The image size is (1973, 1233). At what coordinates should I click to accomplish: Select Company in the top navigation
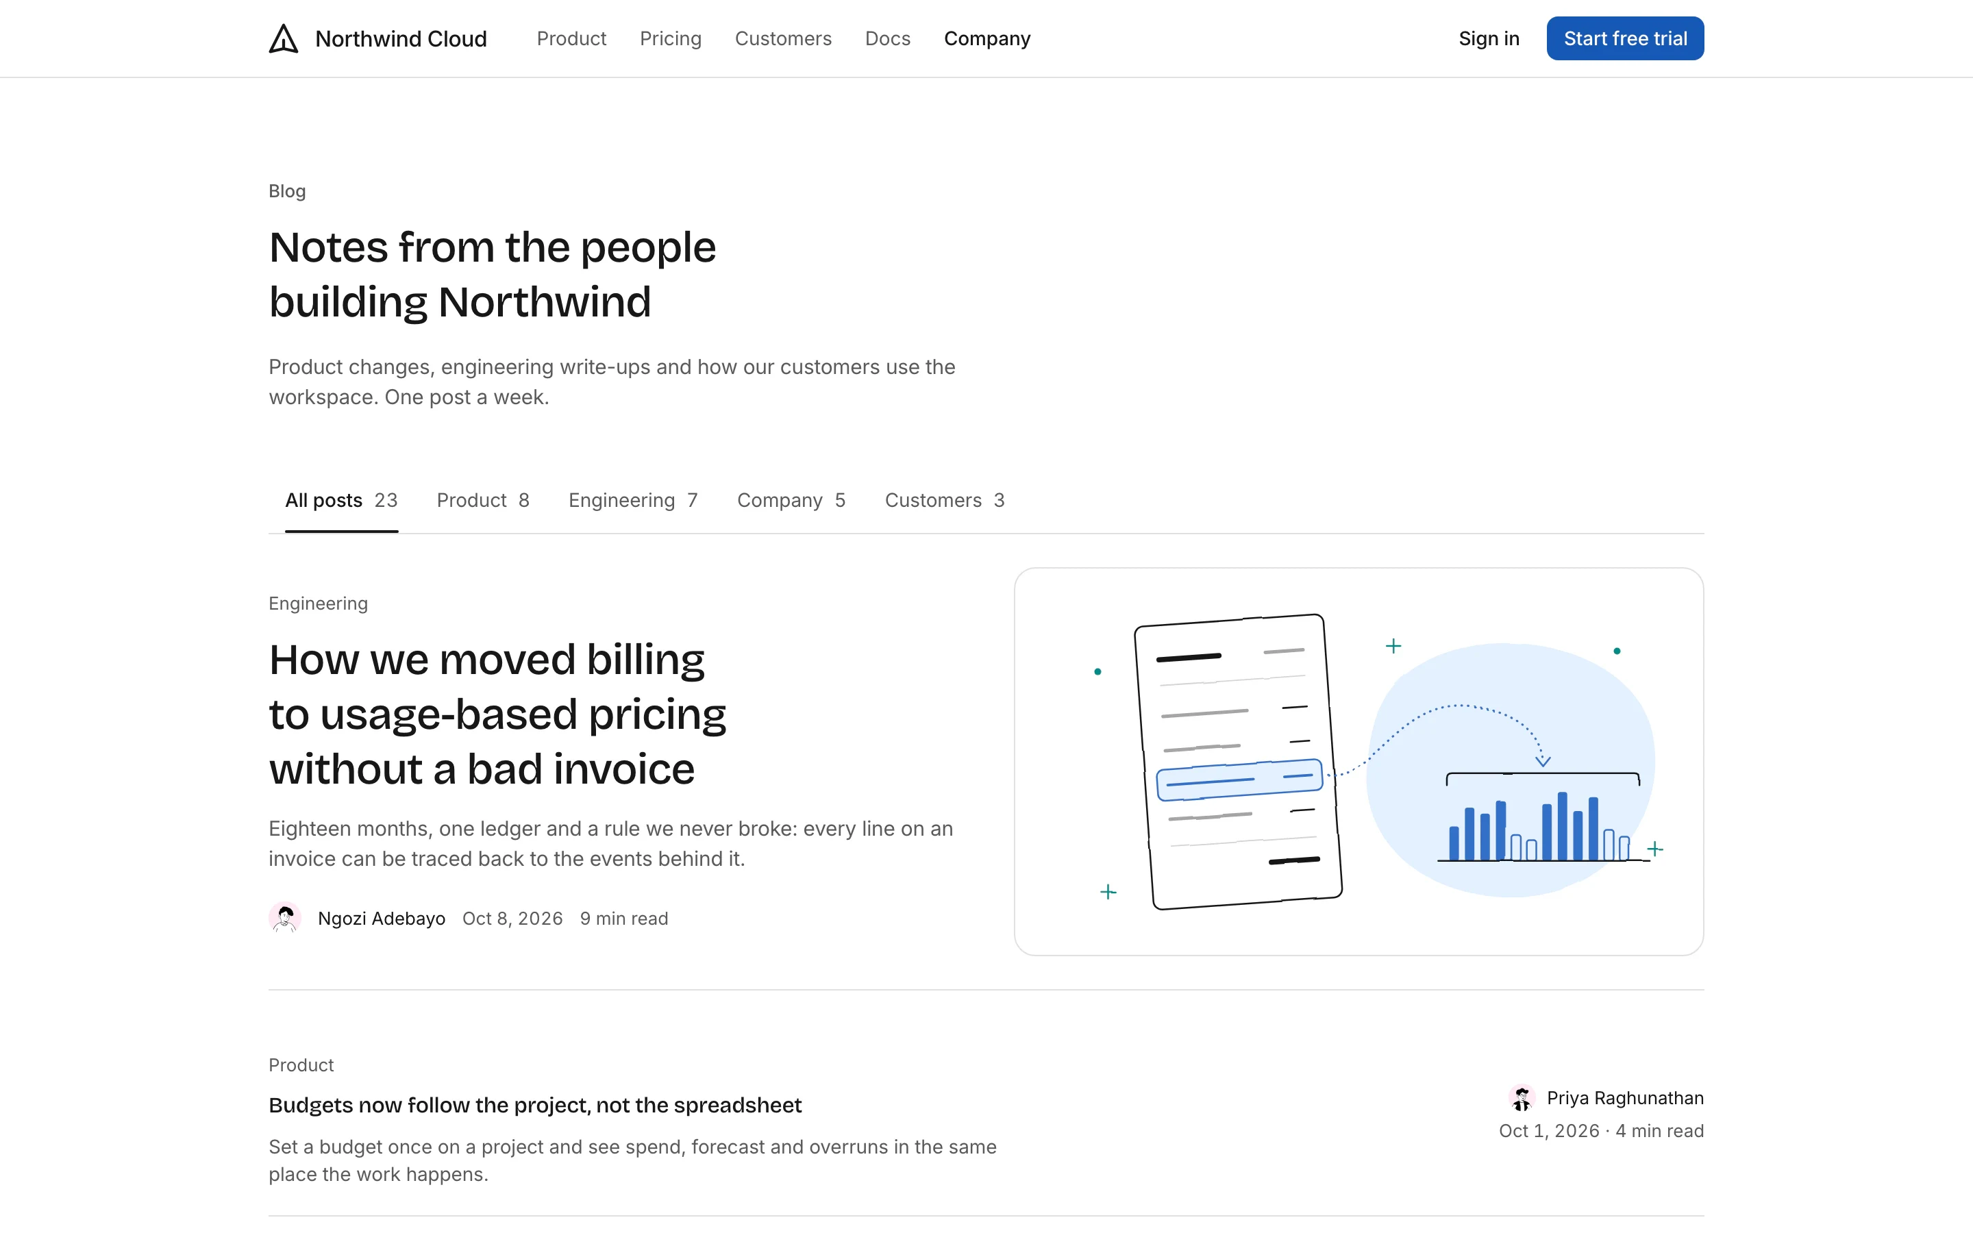[986, 38]
